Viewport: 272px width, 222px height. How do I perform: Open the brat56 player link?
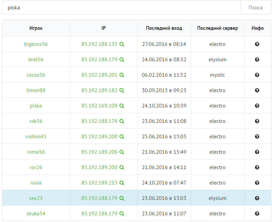(x=36, y=60)
